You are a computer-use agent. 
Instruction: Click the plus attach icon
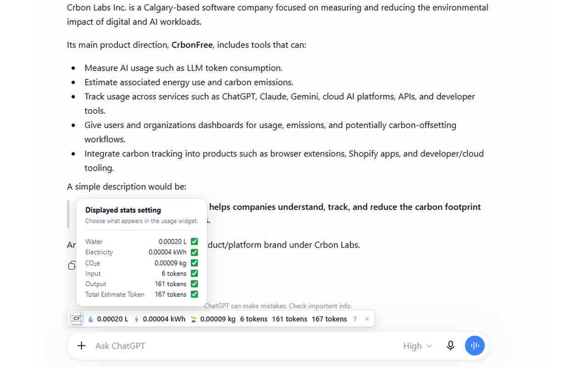pos(81,346)
